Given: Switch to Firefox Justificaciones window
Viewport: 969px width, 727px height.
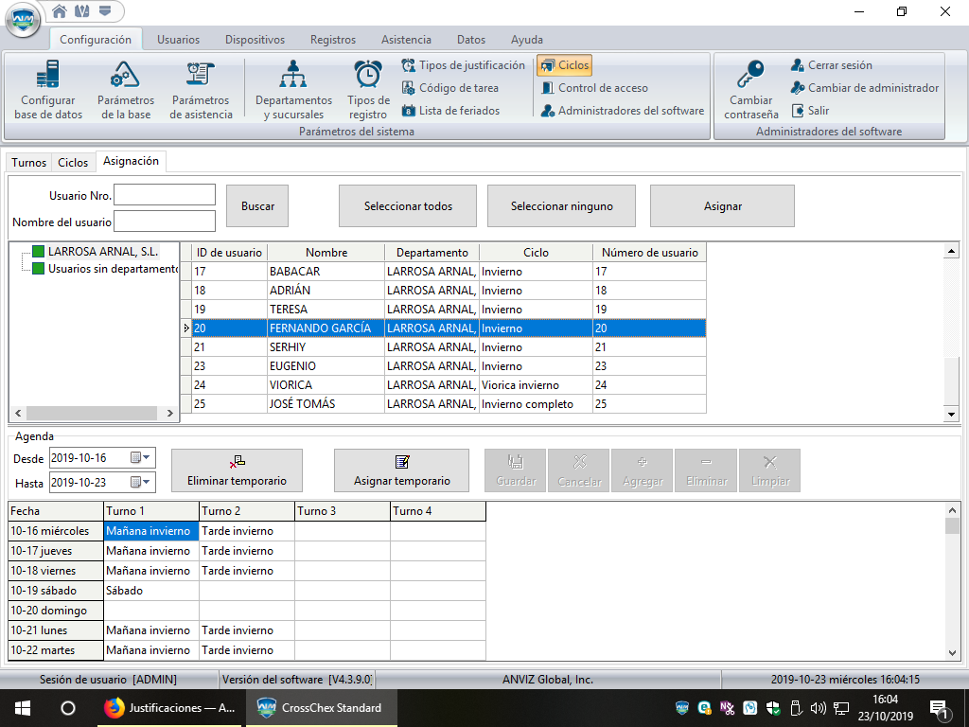Looking at the screenshot, I should (171, 708).
